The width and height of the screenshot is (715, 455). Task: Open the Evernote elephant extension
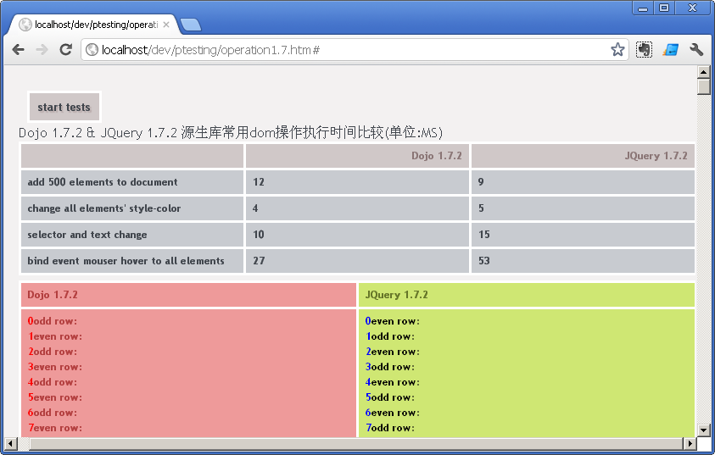coord(644,49)
